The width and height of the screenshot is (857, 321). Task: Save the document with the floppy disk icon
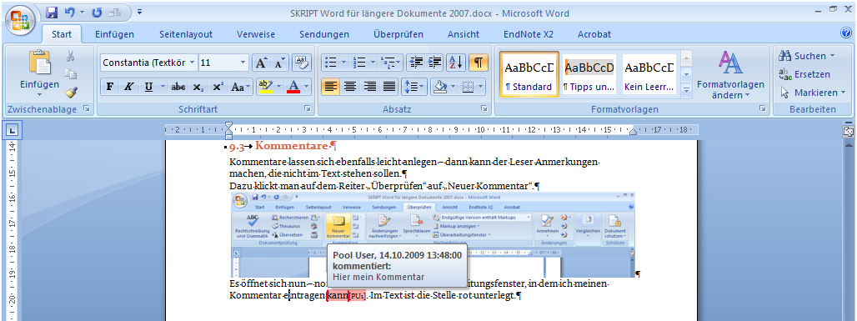coord(52,12)
